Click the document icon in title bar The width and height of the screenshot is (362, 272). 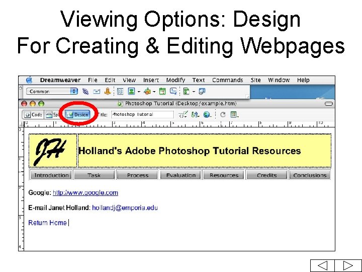[120, 103]
